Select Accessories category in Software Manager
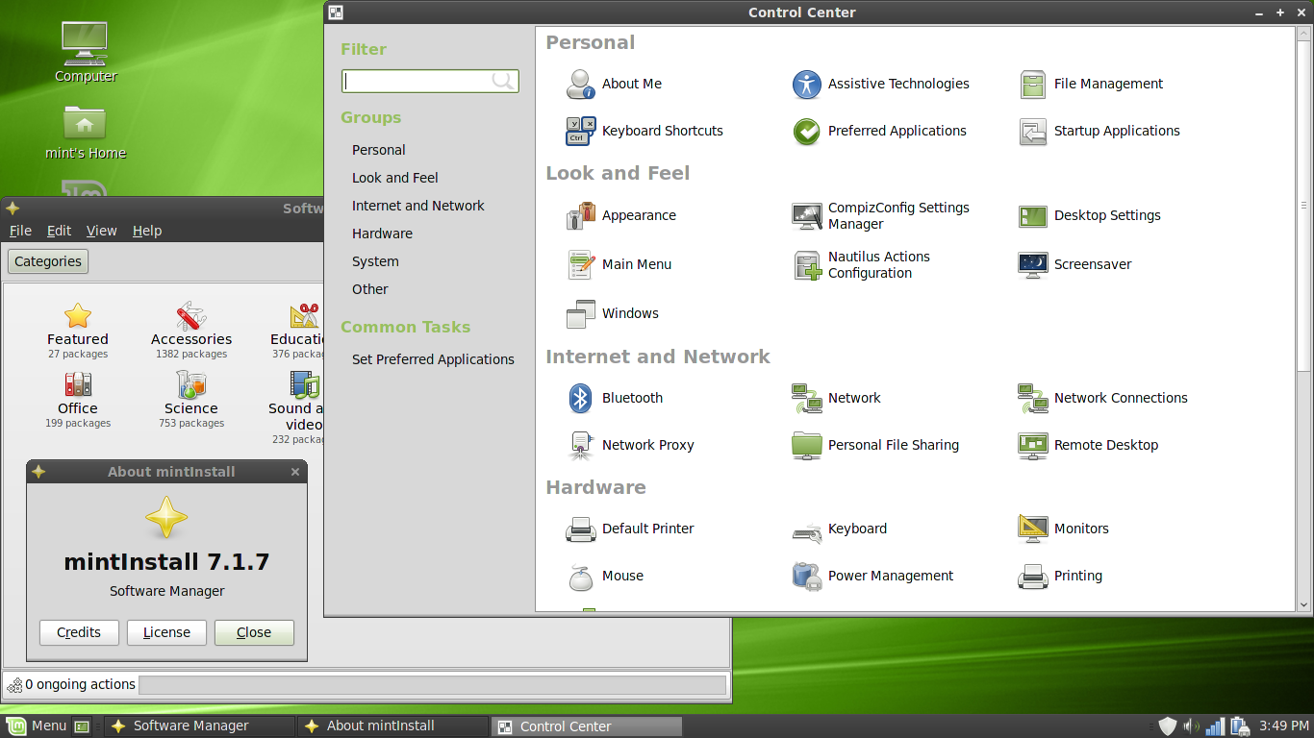 tap(191, 330)
